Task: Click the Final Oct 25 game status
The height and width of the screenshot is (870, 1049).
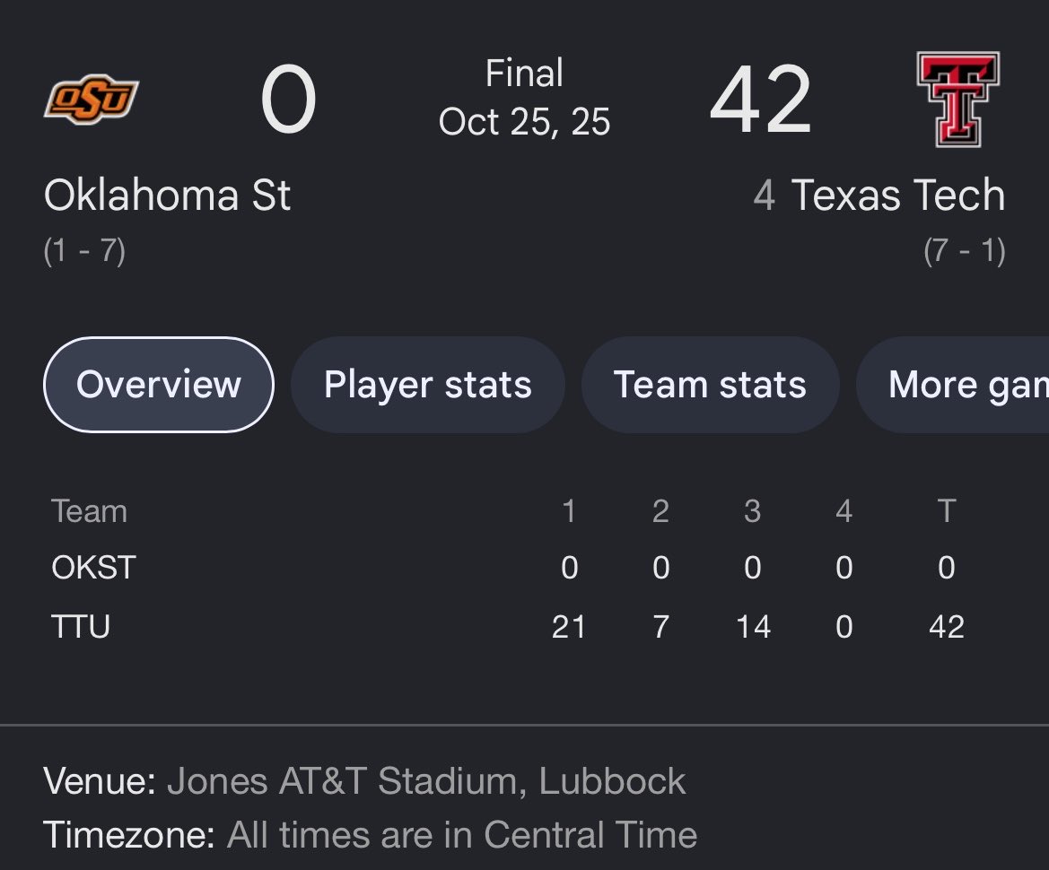Action: (x=524, y=98)
